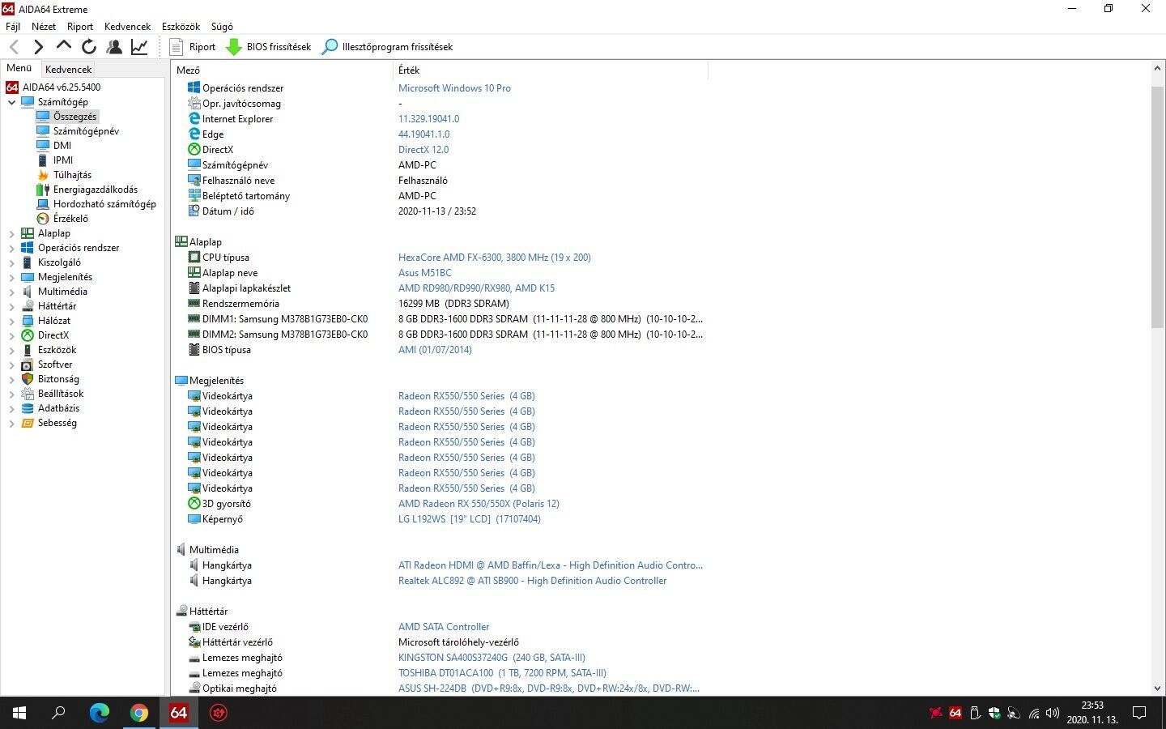The width and height of the screenshot is (1166, 729).
Task: Open the Windows Start menu
Action: point(19,713)
